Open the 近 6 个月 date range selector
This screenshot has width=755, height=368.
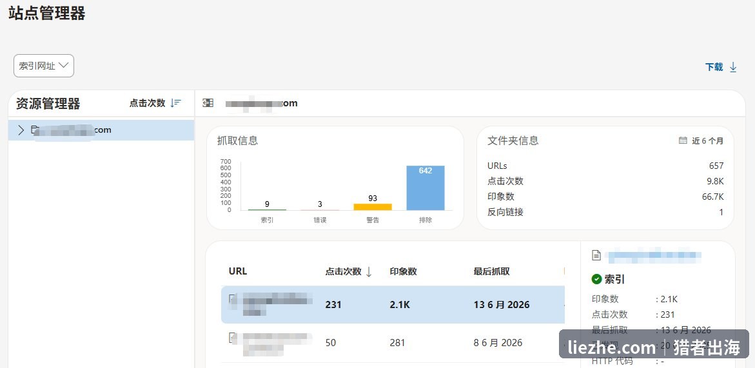[x=701, y=141]
